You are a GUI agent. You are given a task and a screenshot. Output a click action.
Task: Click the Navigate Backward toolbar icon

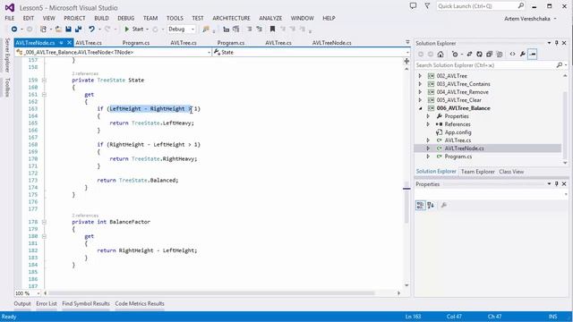[14, 29]
